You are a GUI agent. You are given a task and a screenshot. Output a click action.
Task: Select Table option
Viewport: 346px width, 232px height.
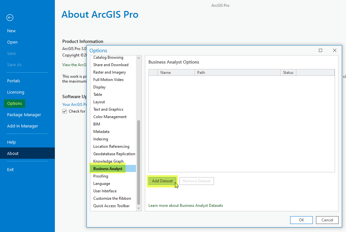(97, 95)
